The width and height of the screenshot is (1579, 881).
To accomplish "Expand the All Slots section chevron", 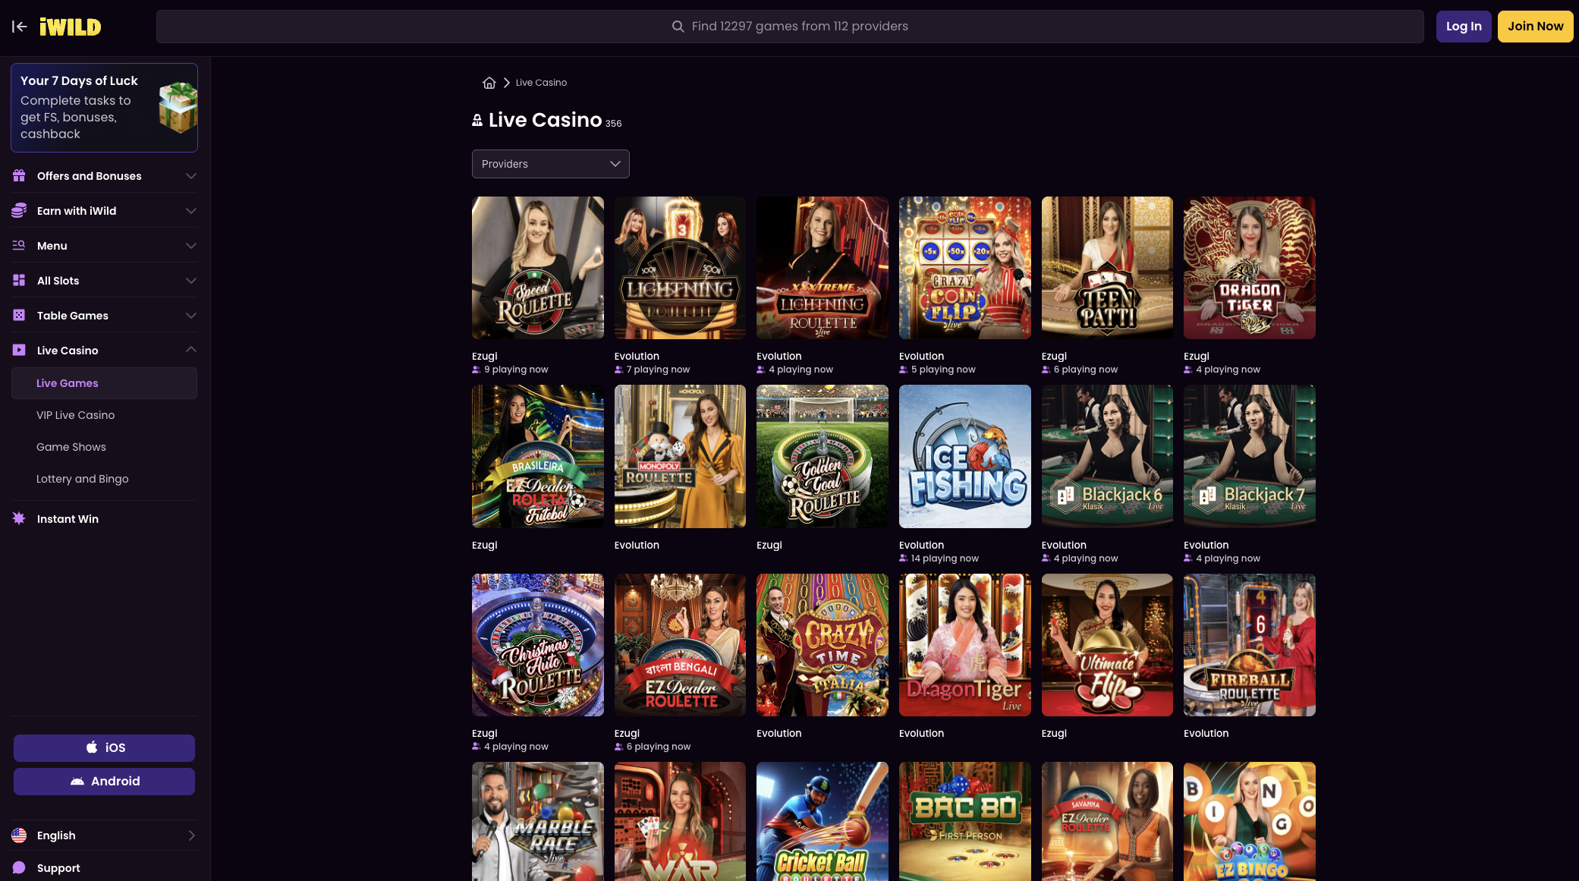I will (x=191, y=281).
